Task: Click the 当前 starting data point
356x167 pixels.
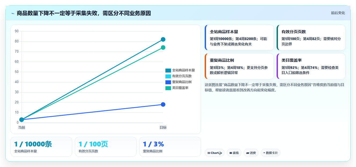Action: tap(22, 120)
